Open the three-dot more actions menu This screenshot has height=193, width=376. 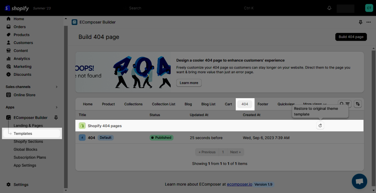tap(369, 22)
